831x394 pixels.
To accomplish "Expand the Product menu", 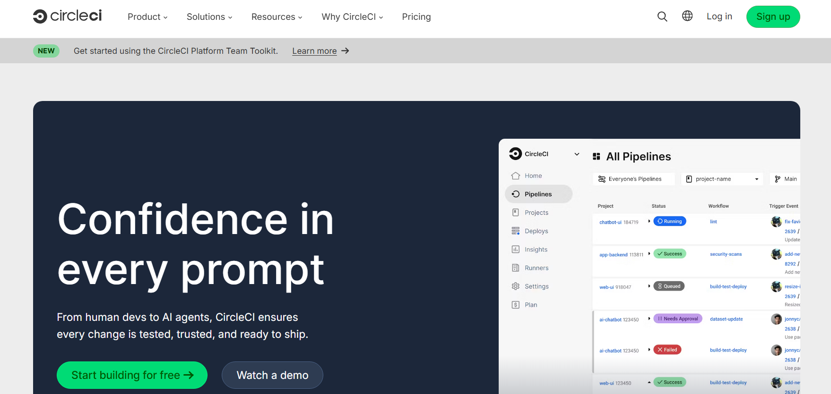I will [x=147, y=17].
